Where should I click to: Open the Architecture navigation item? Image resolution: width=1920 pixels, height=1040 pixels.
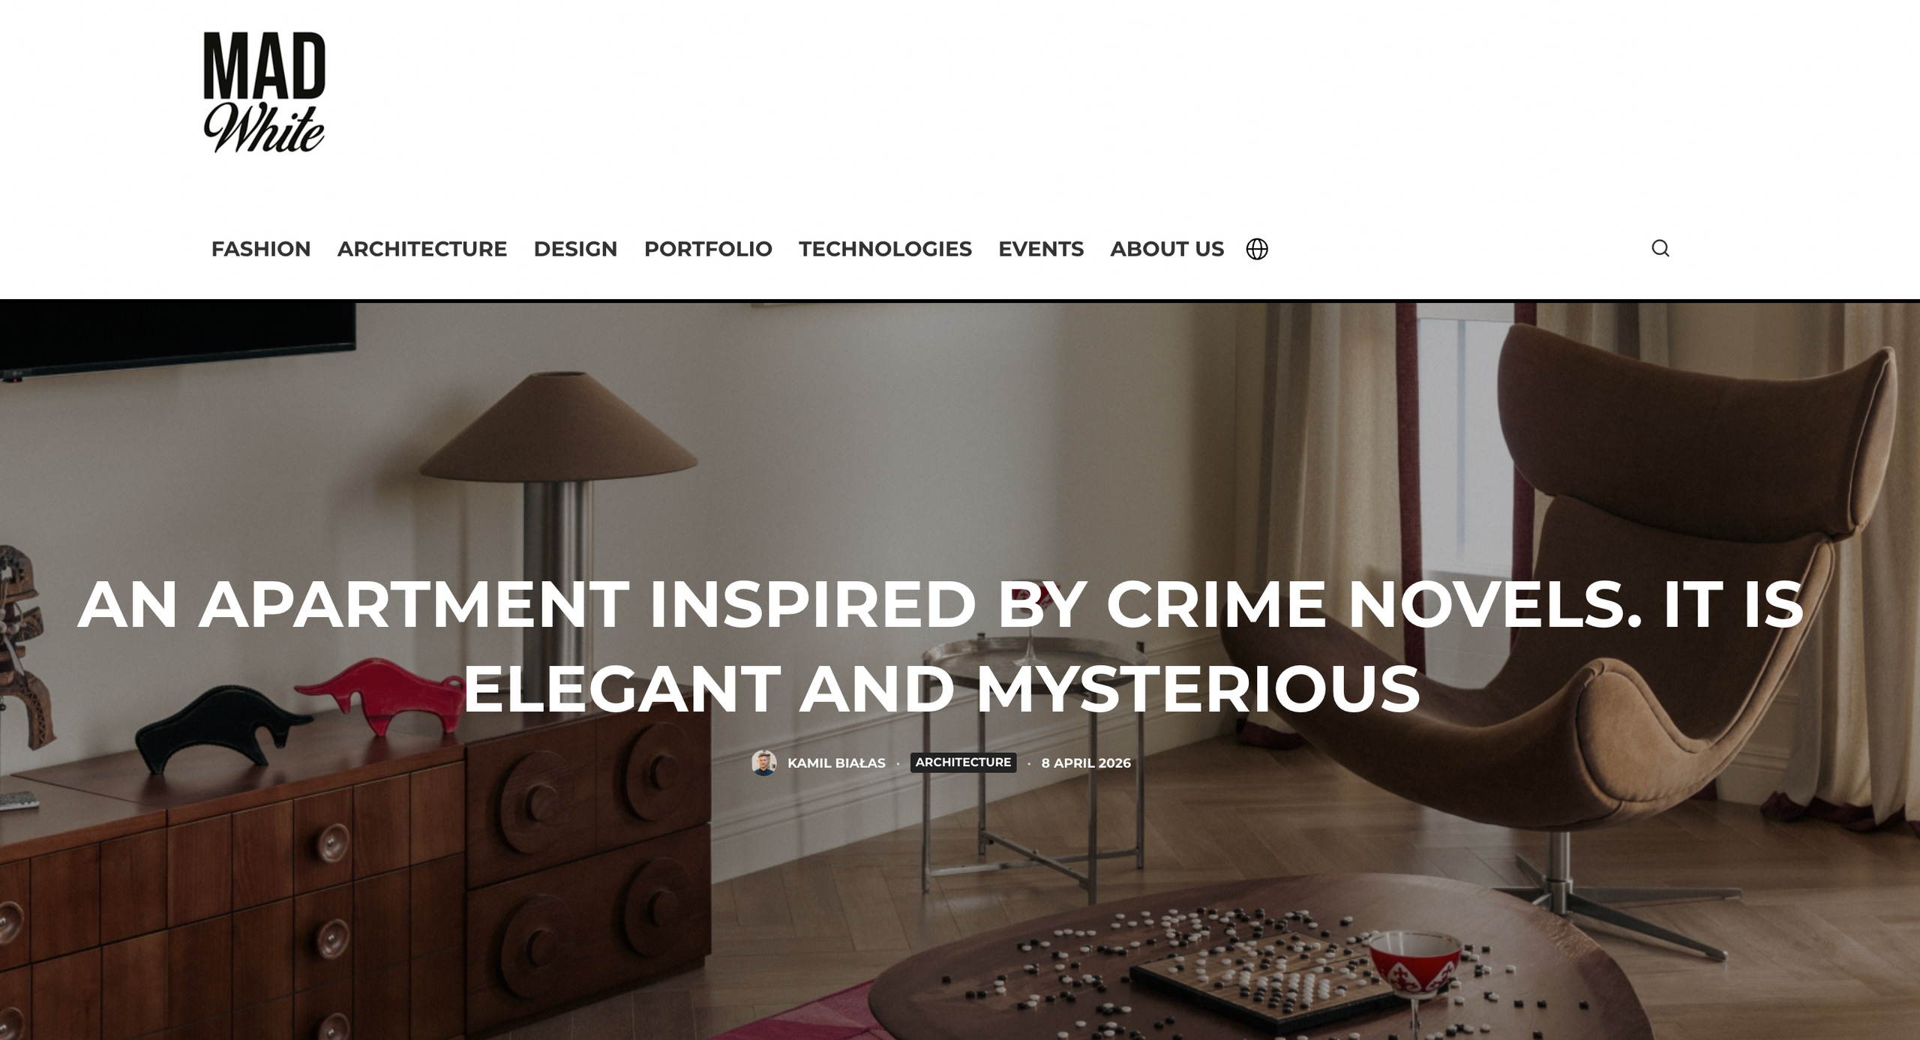click(x=422, y=249)
